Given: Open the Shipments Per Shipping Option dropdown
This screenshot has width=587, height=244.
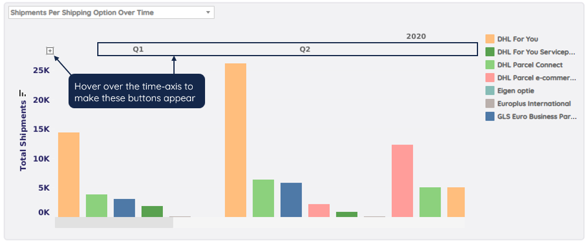Looking at the screenshot, I should pyautogui.click(x=111, y=12).
